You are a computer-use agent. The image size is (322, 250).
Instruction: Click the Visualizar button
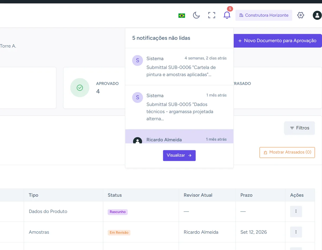click(x=179, y=156)
